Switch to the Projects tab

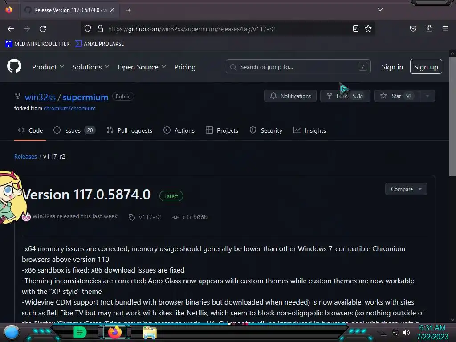click(222, 130)
